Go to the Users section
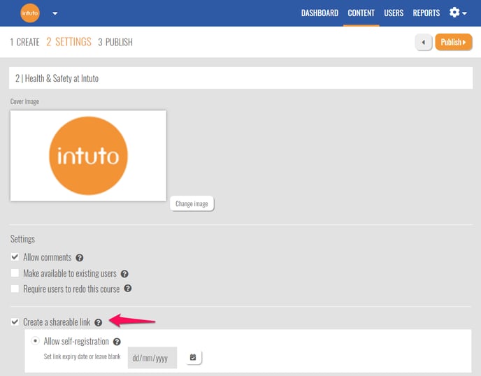The width and height of the screenshot is (481, 376). click(394, 13)
